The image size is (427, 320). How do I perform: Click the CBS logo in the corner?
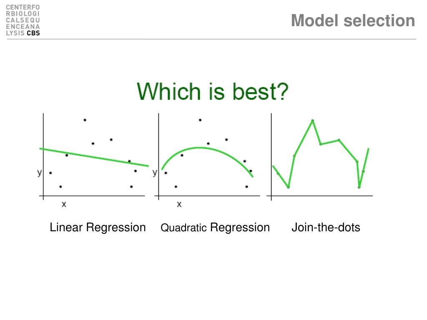(23, 20)
